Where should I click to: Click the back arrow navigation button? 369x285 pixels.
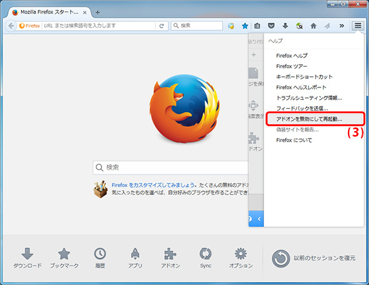[11, 26]
